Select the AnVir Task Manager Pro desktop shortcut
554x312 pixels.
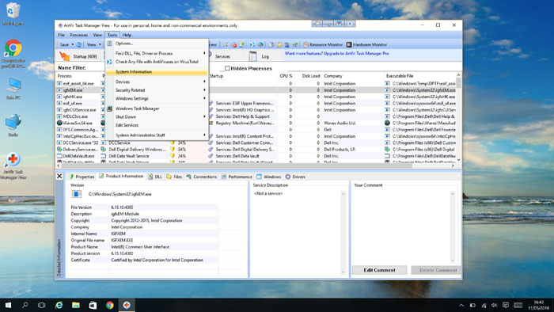pos(13,166)
